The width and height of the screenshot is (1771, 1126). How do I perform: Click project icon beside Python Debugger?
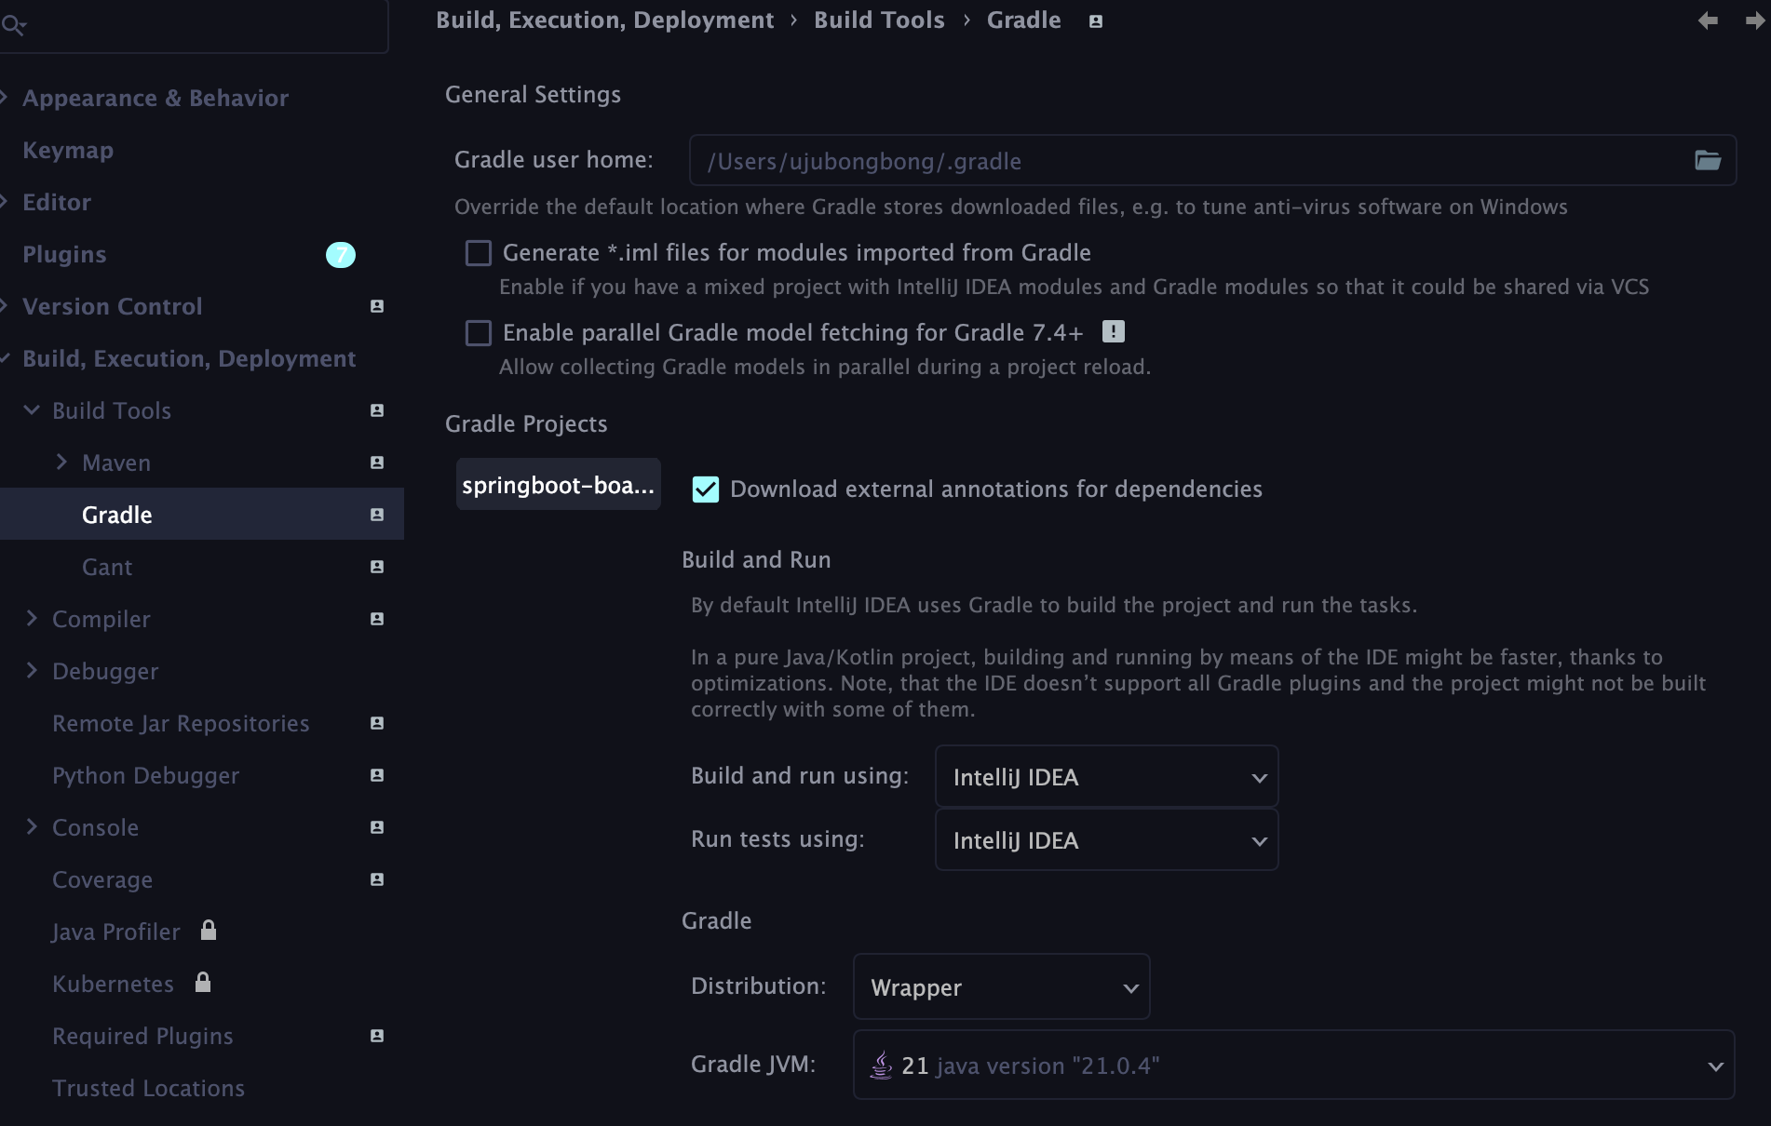377,775
